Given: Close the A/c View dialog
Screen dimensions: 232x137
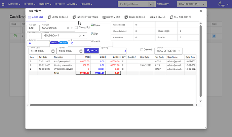Looking at the screenshot, I should (x=201, y=11).
